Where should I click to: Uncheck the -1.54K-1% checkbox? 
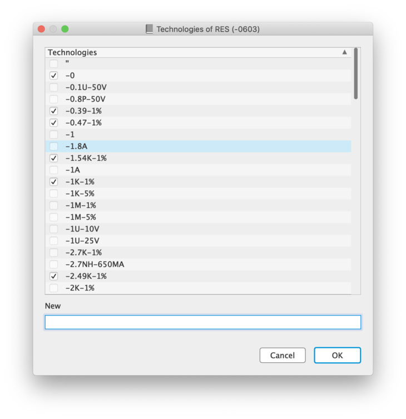coord(54,158)
